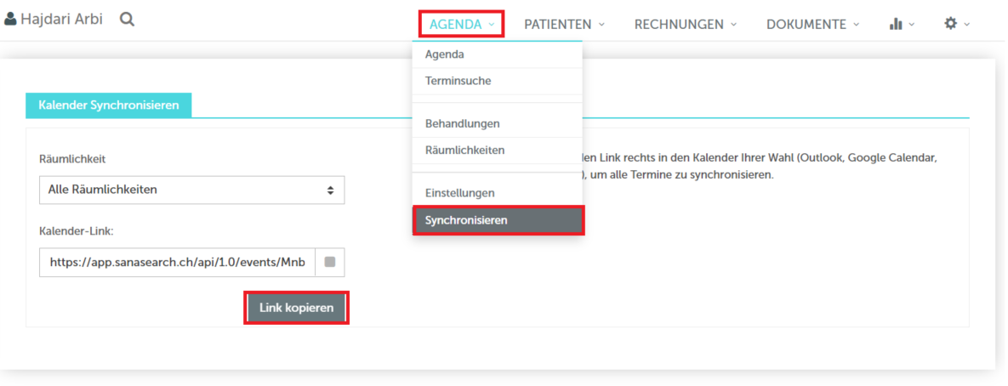Image resolution: width=1008 pixels, height=386 pixels.
Task: Expand the RECHNUNGEN menu
Action: 686,25
